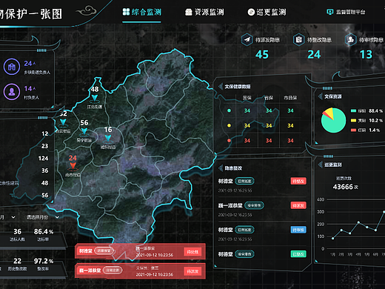Viewport: 385px width, 289px height.
Task: Click the tag pill on fourth 隐患整改 row
Action: 244,254
